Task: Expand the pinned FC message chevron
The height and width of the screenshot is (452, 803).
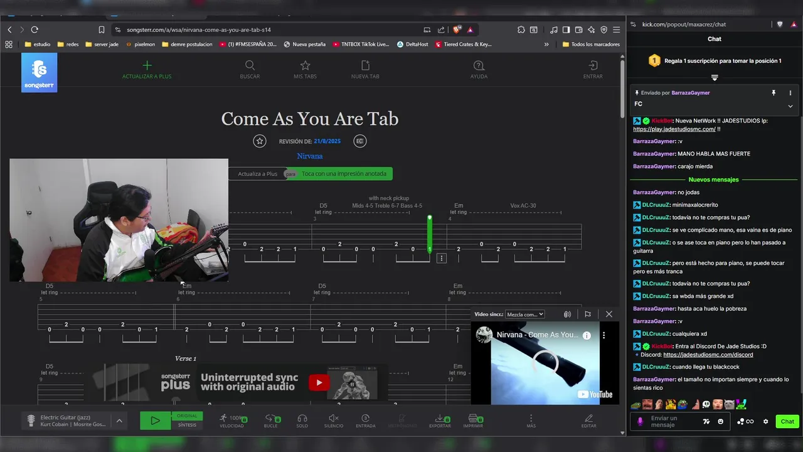Action: pos(790,106)
